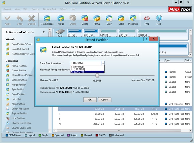The image size is (194, 143).
Task: Select the Merge toolbar tool
Action: (61, 20)
